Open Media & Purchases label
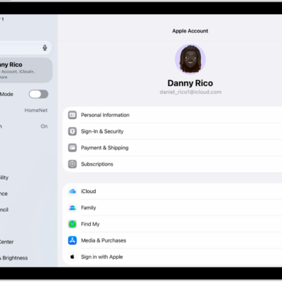Screen dimensions: 282x282 tap(104, 240)
